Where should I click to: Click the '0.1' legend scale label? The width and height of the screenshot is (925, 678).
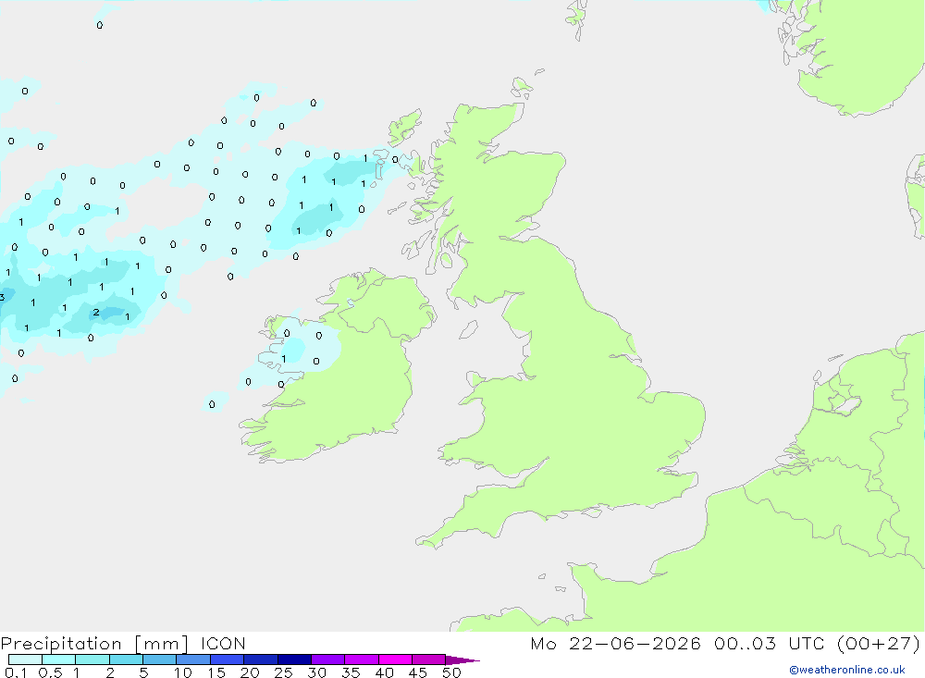click(16, 672)
